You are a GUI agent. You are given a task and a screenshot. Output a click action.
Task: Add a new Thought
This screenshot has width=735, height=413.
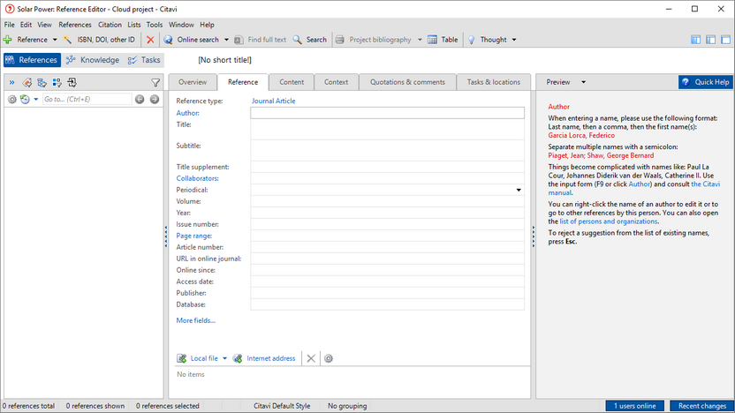488,40
